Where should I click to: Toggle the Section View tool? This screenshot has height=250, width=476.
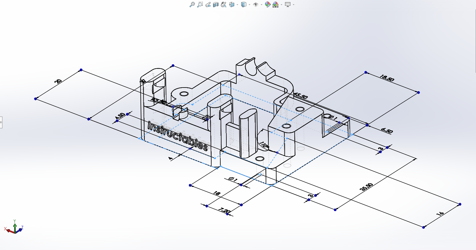point(215,5)
